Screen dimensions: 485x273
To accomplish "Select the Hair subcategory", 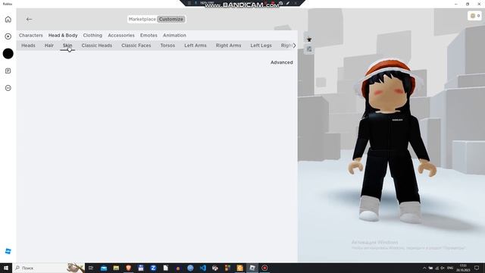I will pos(48,45).
